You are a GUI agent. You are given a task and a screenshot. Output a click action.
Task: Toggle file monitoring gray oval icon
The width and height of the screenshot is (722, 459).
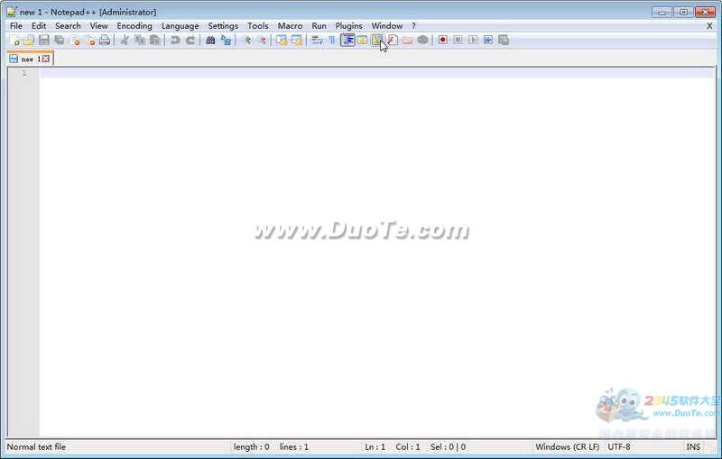(422, 41)
